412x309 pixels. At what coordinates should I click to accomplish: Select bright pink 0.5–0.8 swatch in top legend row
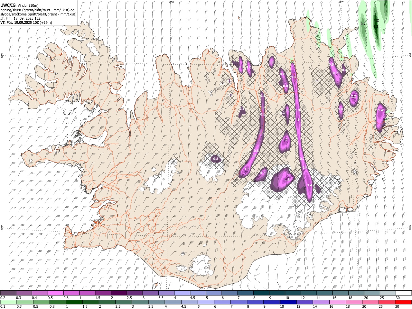tap(55, 293)
